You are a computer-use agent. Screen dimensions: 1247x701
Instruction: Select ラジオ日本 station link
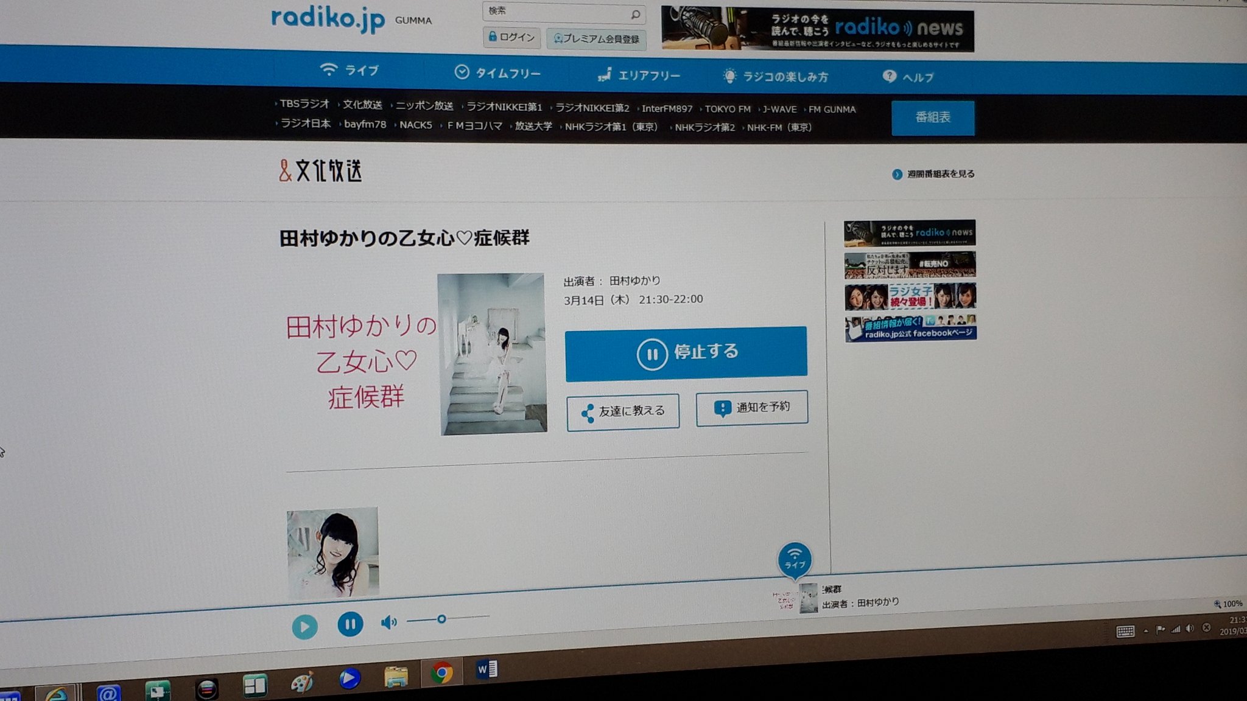click(x=306, y=123)
